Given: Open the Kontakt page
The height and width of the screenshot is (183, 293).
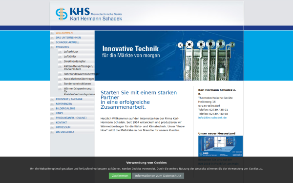Looking at the screenshot, I should [62, 122].
